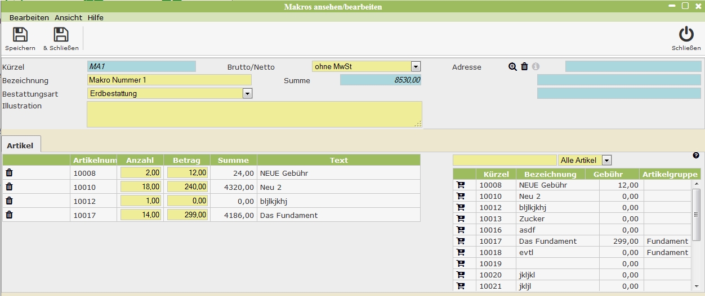Click the address info icon
The height and width of the screenshot is (296, 705).
point(536,66)
